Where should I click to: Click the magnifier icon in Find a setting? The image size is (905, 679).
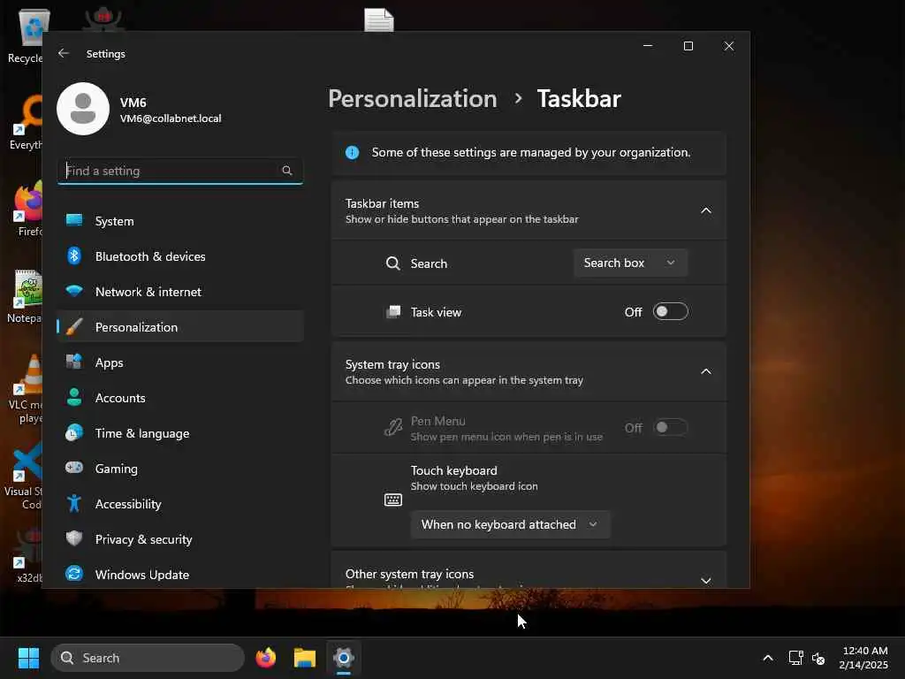point(287,171)
